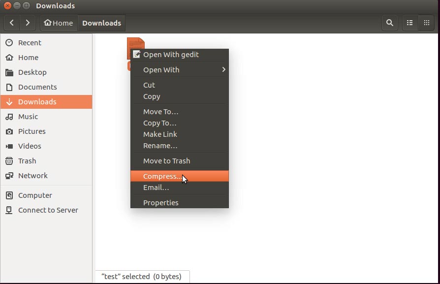Choose Make Link
Image resolution: width=440 pixels, height=284 pixels.
(x=180, y=134)
